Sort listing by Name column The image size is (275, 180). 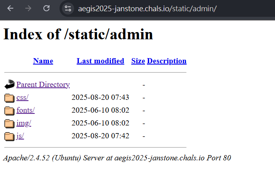pos(43,61)
